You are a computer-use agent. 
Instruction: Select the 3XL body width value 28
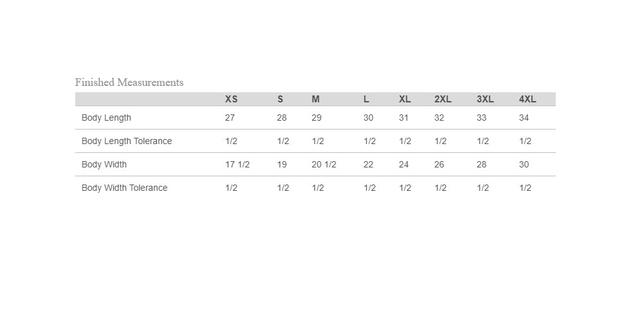(482, 164)
